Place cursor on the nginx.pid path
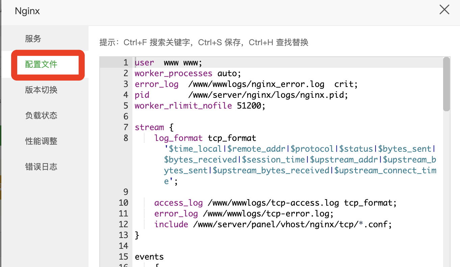 point(268,95)
